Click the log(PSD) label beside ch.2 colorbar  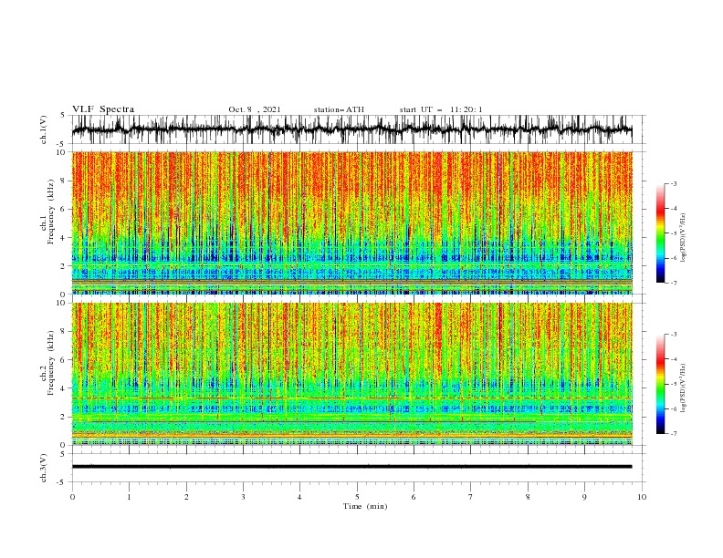click(x=683, y=388)
